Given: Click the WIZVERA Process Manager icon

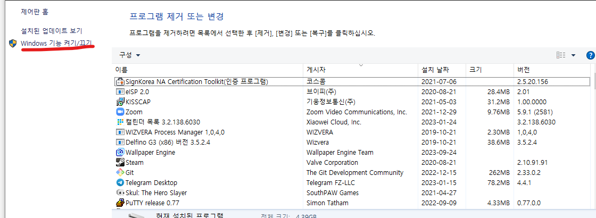Looking at the screenshot, I should coord(120,132).
